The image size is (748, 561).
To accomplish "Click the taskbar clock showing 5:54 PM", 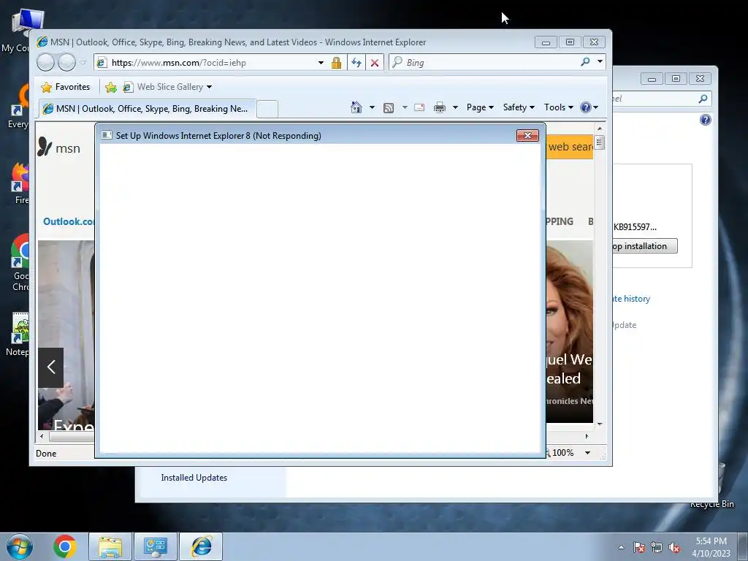I will pyautogui.click(x=711, y=547).
